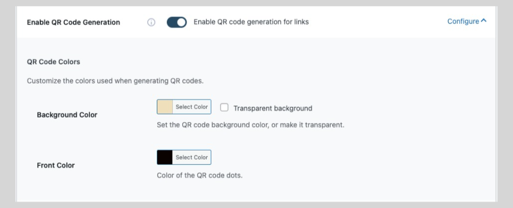The image size is (513, 208).
Task: Click the 'Background Color' field label
Action: [67, 115]
